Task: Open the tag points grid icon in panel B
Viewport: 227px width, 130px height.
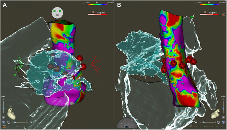Action: [223, 14]
